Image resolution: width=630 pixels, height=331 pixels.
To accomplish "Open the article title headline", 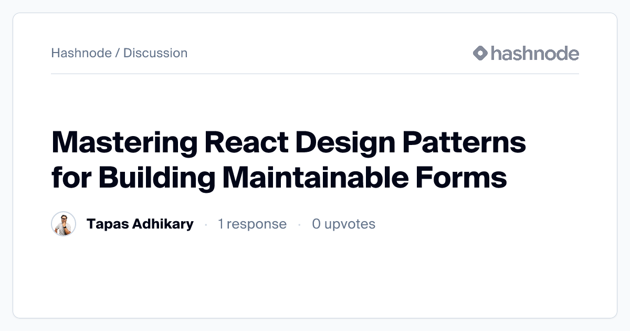I will pyautogui.click(x=288, y=158).
